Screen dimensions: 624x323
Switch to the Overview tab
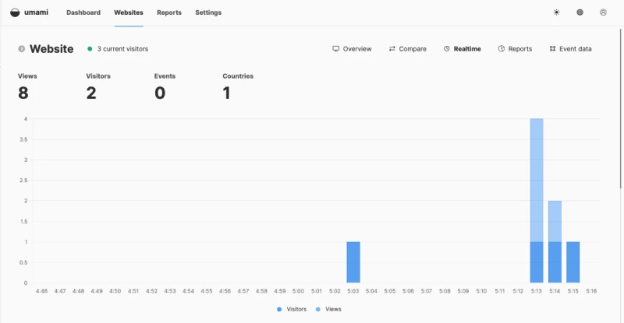[x=352, y=49]
